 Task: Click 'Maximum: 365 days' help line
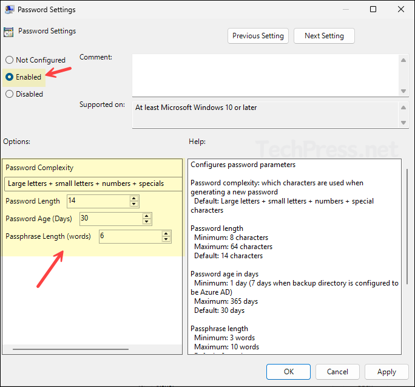[226, 301]
